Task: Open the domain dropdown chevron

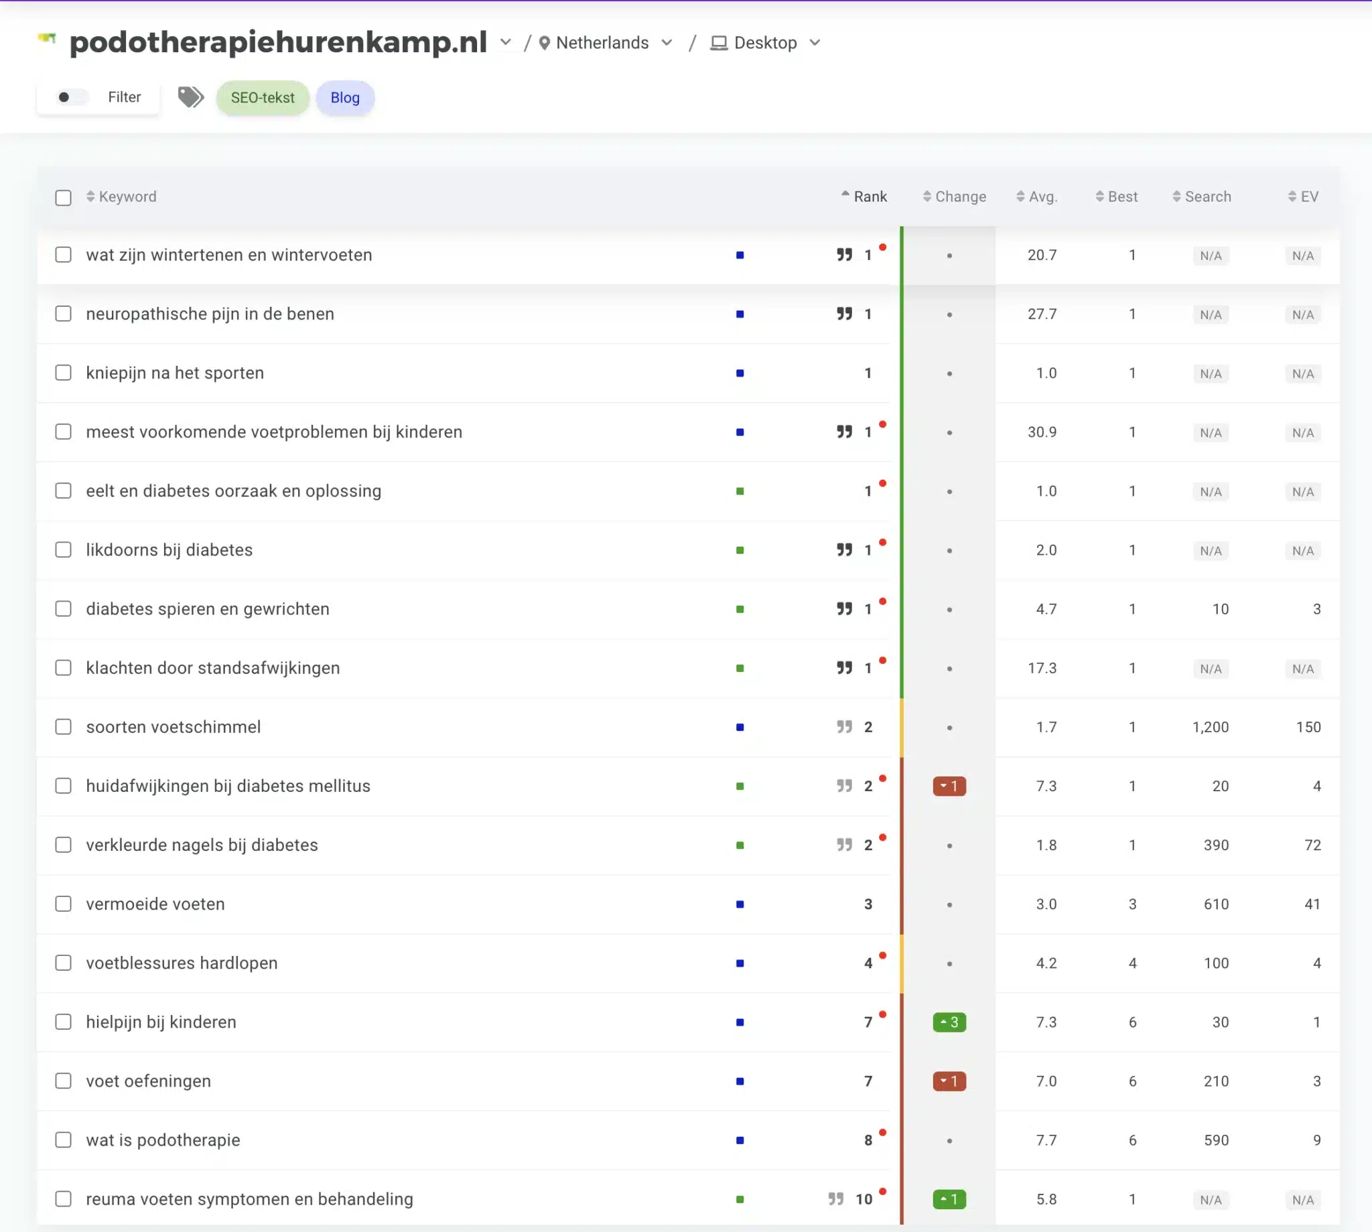Action: pos(506,42)
